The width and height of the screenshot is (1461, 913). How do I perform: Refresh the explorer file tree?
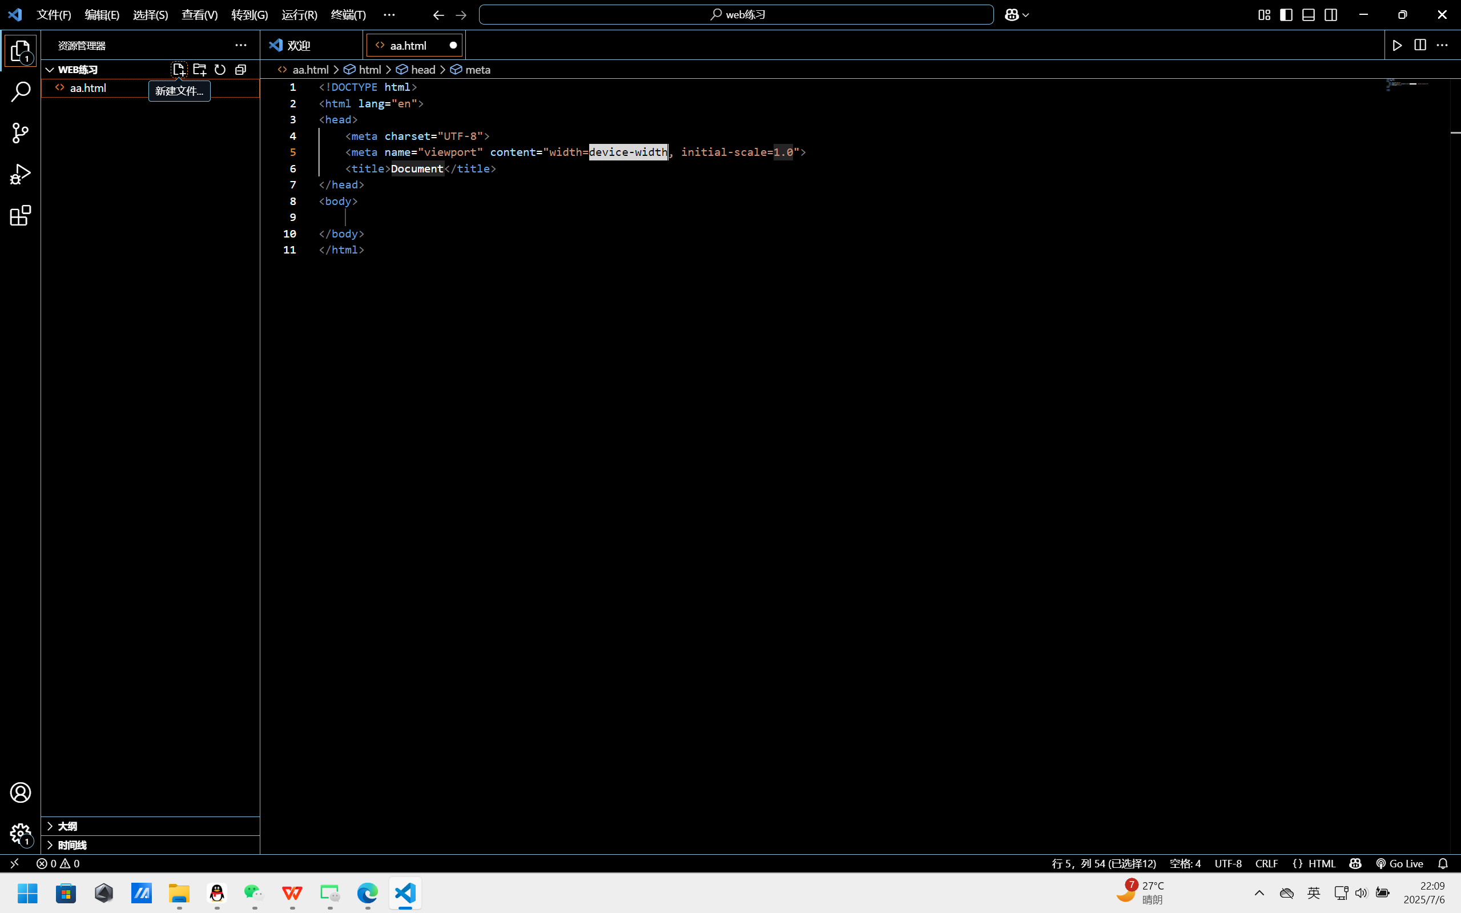click(220, 70)
